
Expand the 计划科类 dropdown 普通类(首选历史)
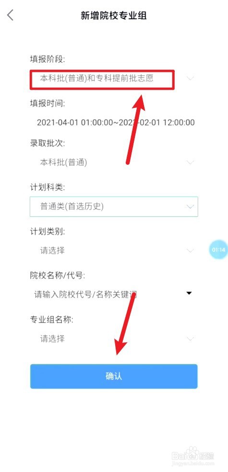pos(114,207)
